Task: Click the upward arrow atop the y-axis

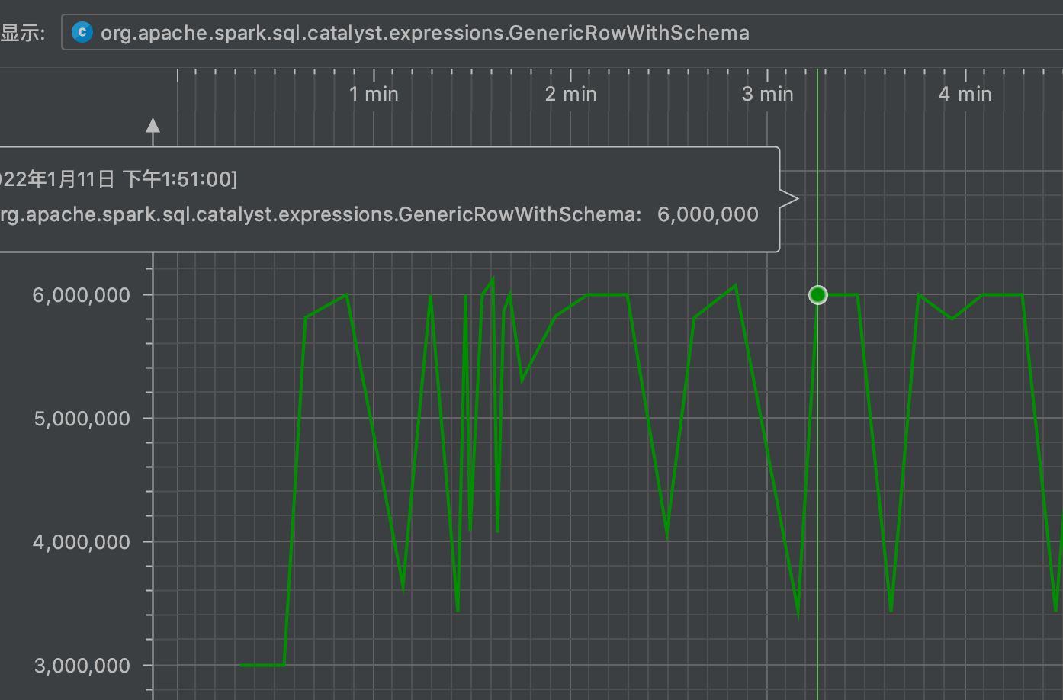Action: [x=153, y=126]
